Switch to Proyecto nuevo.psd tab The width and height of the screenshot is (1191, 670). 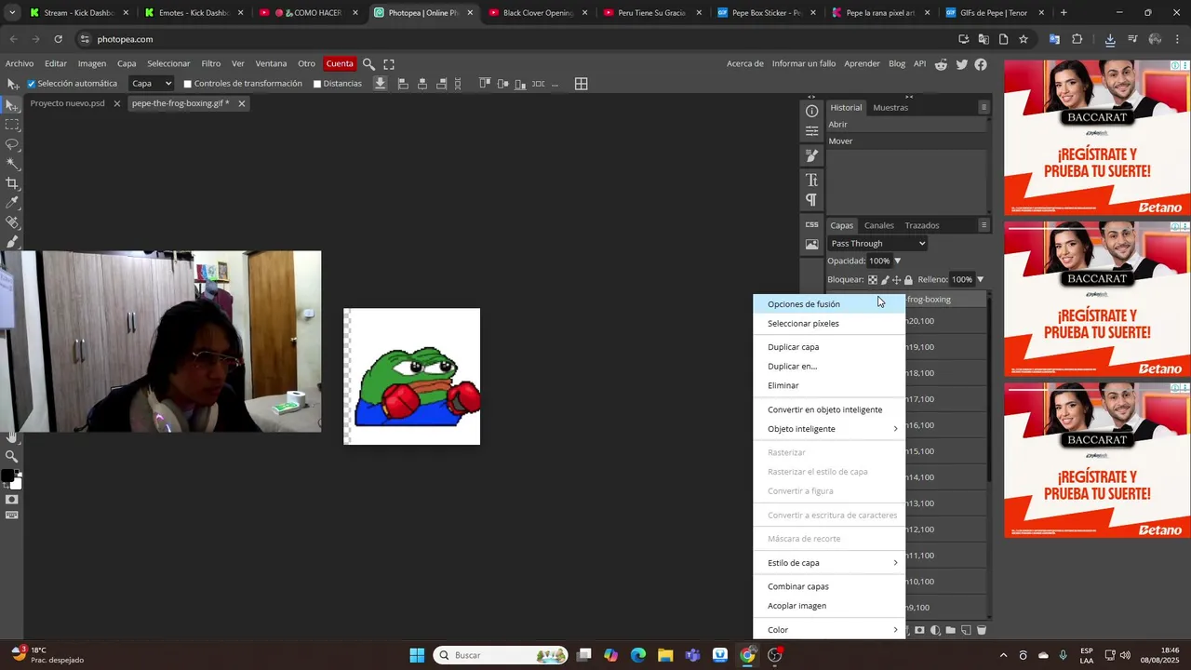click(67, 103)
